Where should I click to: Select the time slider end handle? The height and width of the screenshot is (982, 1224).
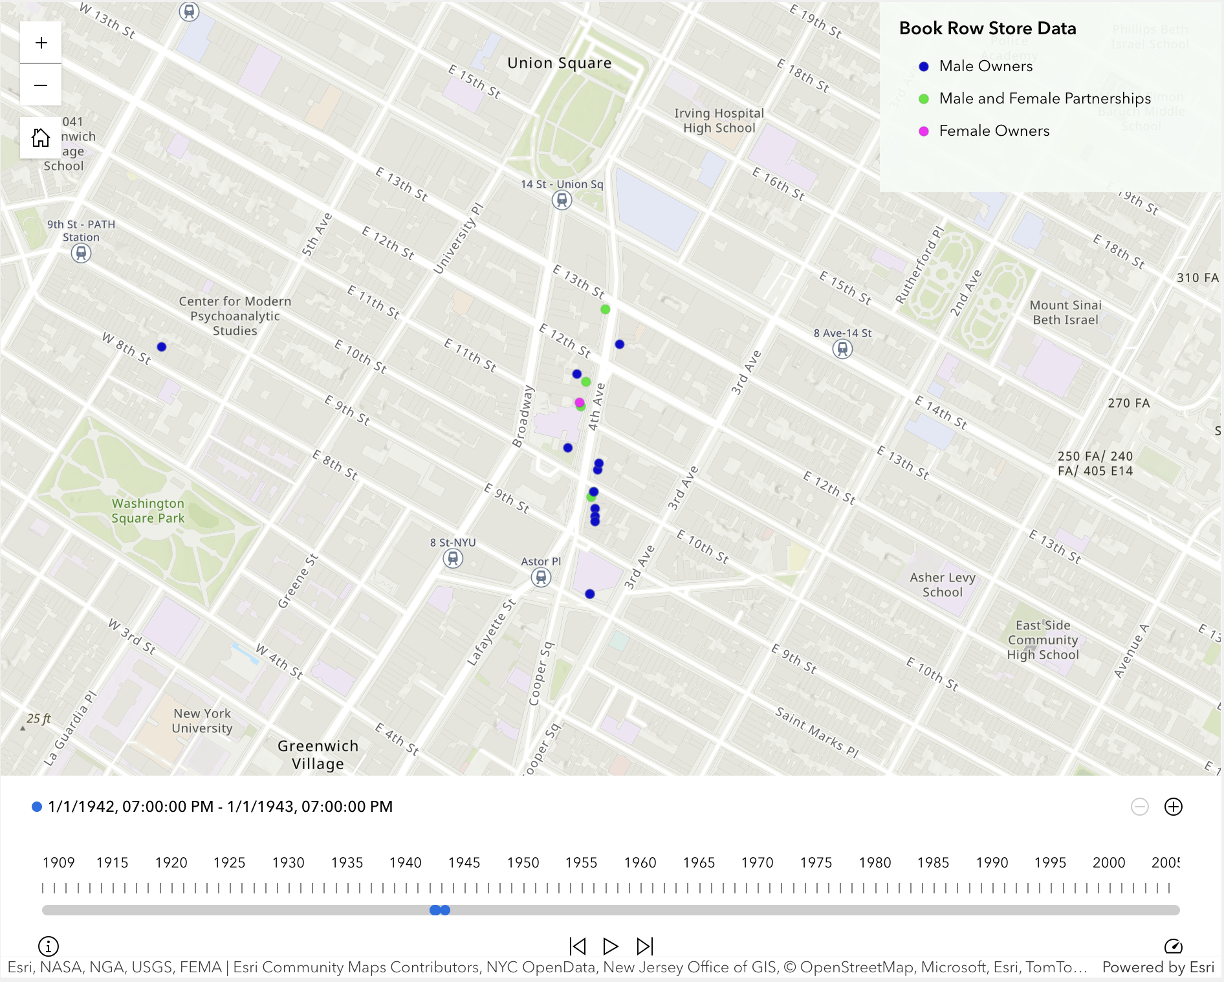445,910
